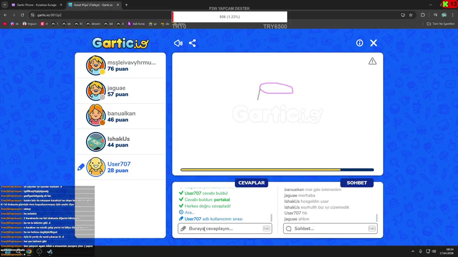Select jaguae player avatar
This screenshot has width=458, height=257.
click(96, 91)
